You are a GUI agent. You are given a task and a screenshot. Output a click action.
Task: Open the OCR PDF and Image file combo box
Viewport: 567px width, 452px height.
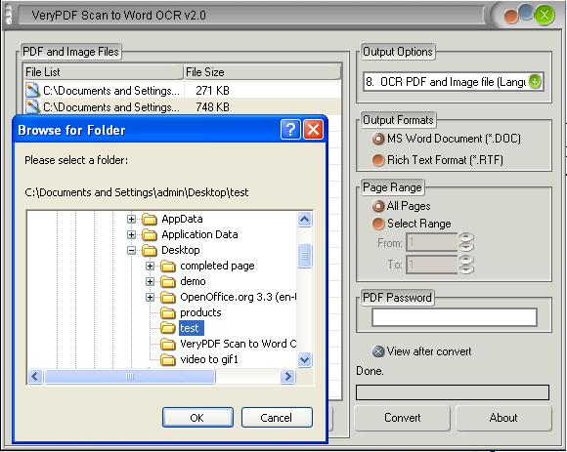(453, 82)
